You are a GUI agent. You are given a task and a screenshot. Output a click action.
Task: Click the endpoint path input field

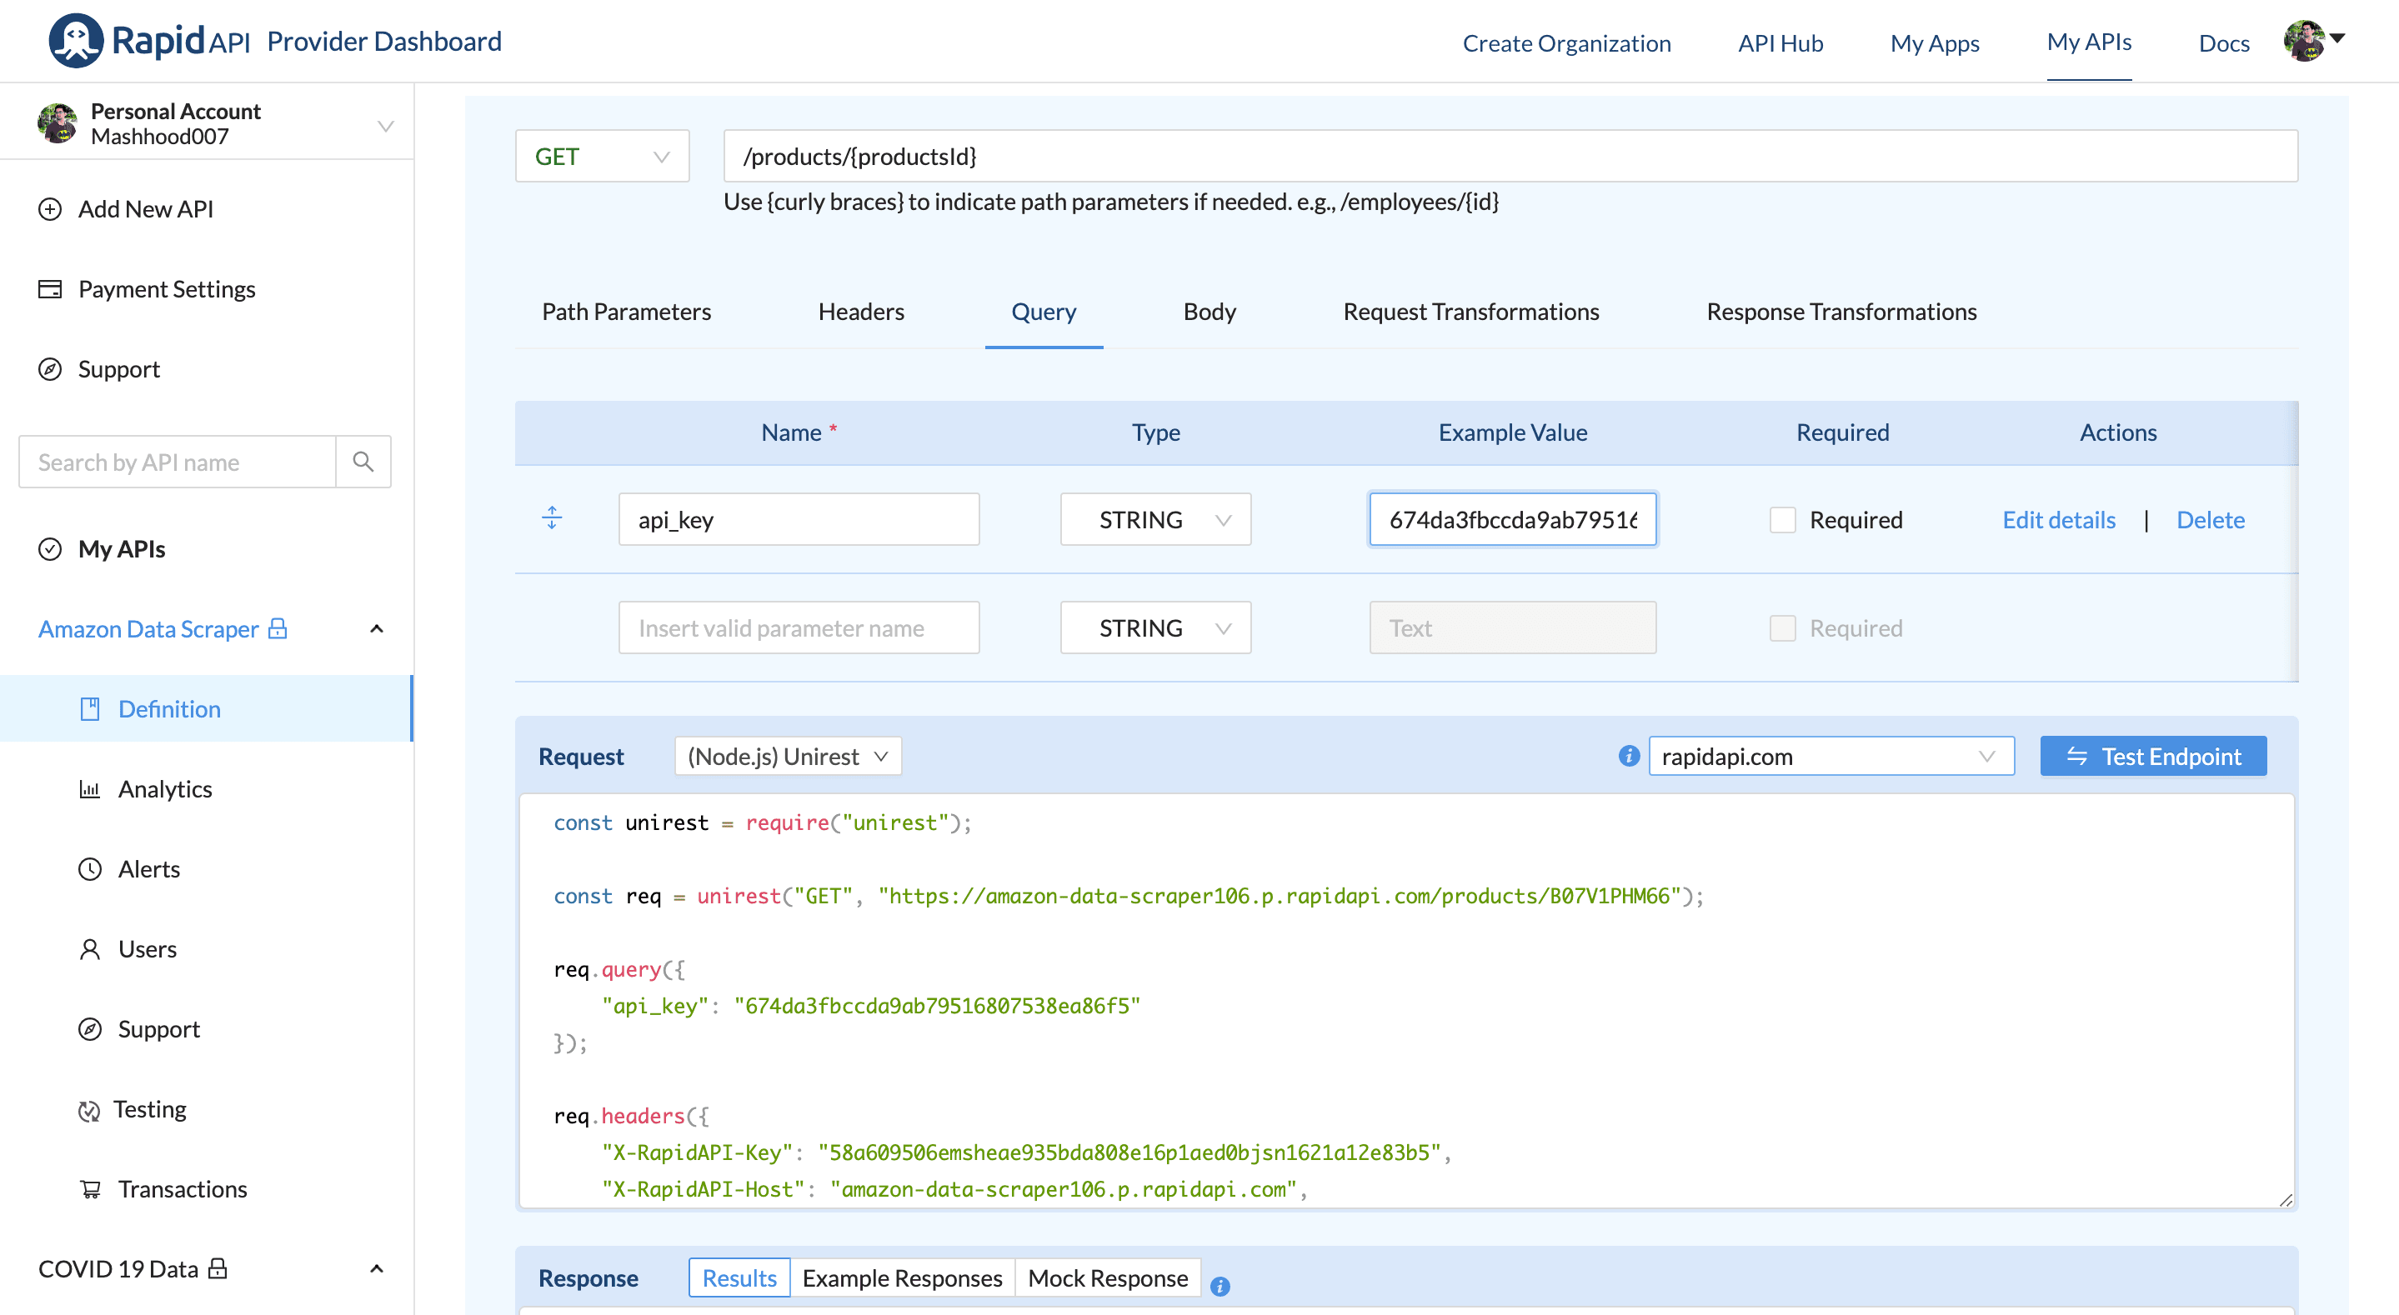(x=1510, y=156)
